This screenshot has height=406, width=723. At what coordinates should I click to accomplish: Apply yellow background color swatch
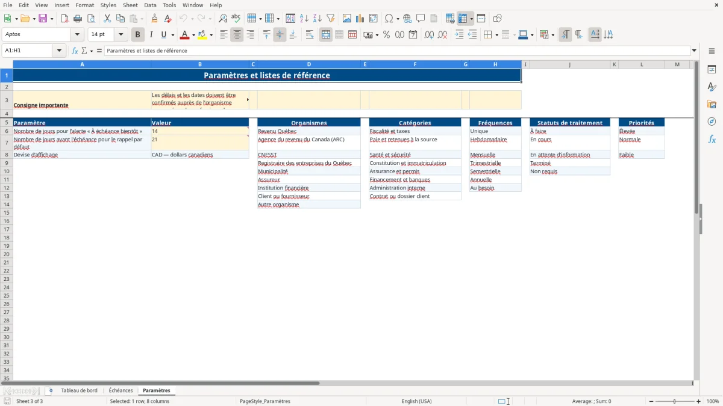202,35
